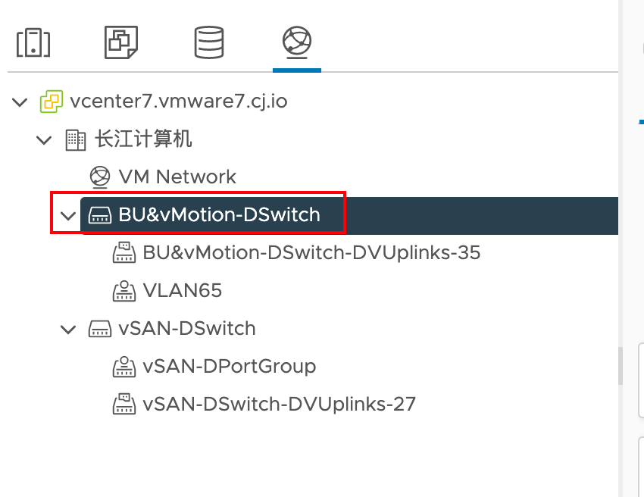Select the Networking inventory tab

[296, 42]
